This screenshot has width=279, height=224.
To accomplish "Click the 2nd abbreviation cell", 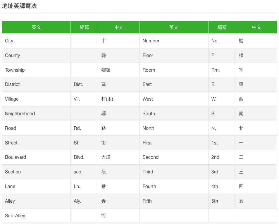I will pyautogui.click(x=215, y=157).
